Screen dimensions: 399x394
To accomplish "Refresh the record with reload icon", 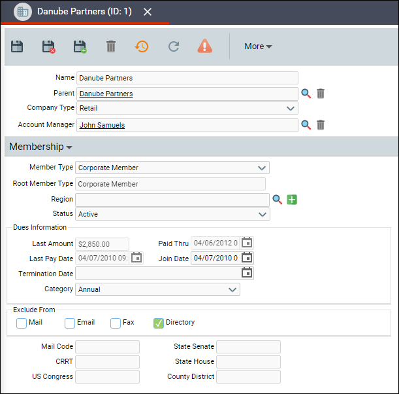I will (x=174, y=46).
